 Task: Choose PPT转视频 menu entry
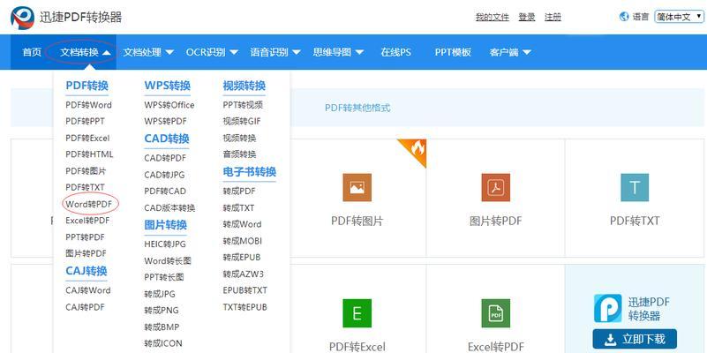point(243,105)
